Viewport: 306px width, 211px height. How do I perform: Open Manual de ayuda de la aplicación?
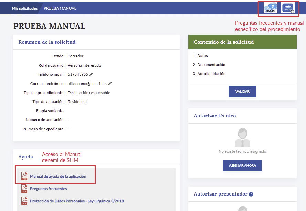tap(58, 176)
